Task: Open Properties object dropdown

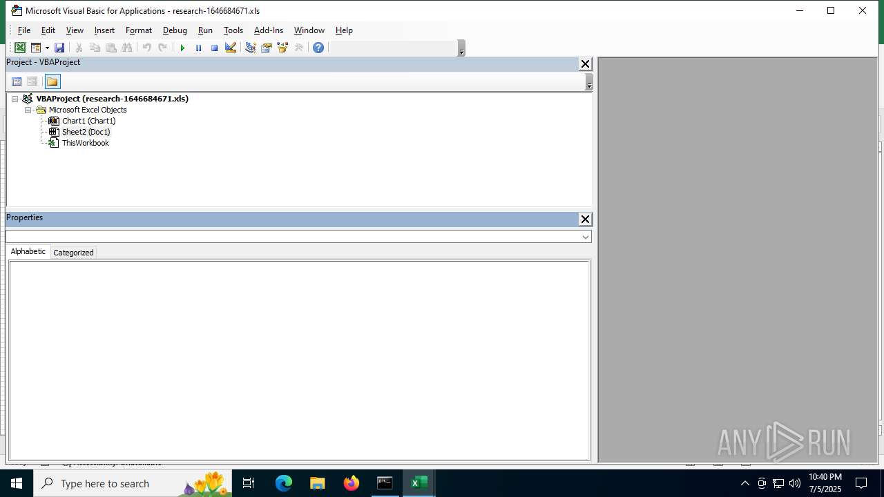Action: (x=586, y=237)
